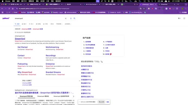188x105 pixels.
Task: Open the Branded Streams sitelink
Action: tap(53, 72)
